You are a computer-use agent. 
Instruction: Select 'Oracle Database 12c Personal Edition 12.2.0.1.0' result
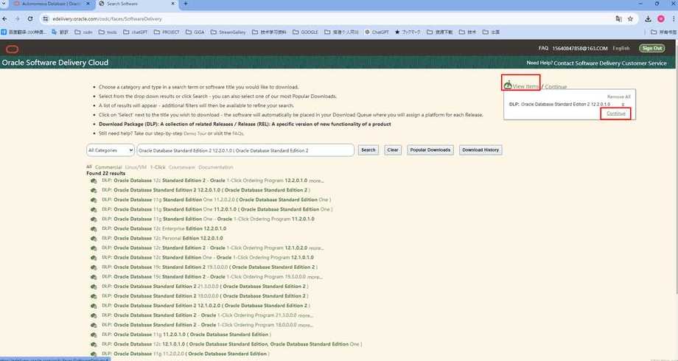(x=163, y=238)
